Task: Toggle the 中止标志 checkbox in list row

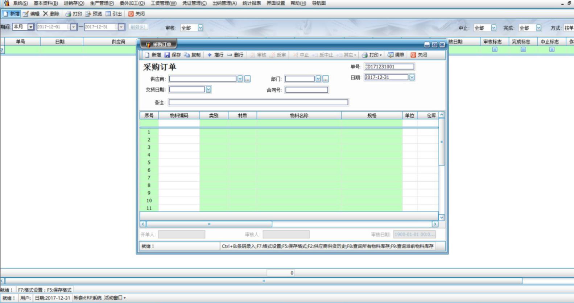Action: [x=552, y=50]
